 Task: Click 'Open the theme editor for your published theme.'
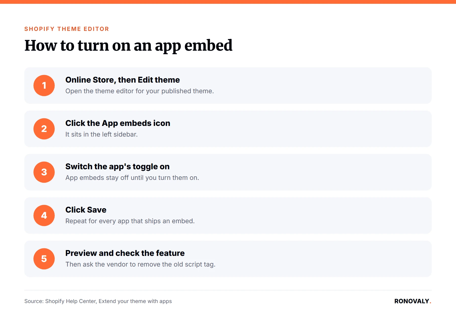pyautogui.click(x=140, y=91)
